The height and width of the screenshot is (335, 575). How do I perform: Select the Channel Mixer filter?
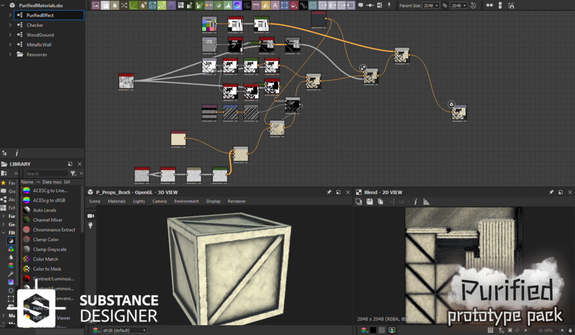pos(47,220)
